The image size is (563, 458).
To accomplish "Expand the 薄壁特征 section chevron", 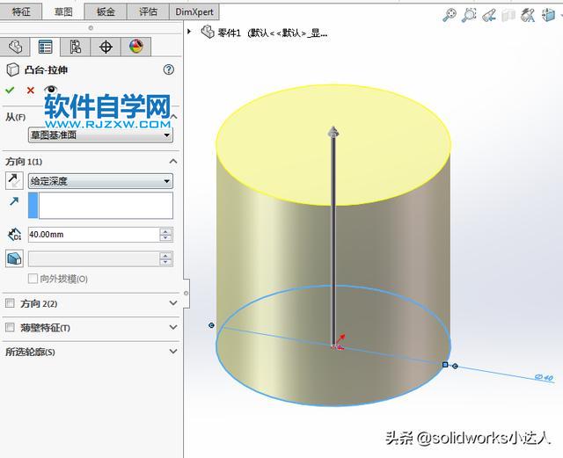I will click(x=173, y=327).
